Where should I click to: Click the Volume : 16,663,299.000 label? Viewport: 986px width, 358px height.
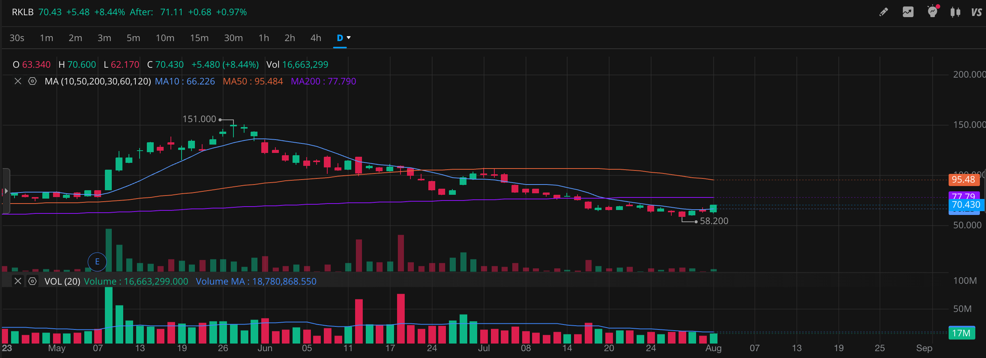pyautogui.click(x=136, y=281)
